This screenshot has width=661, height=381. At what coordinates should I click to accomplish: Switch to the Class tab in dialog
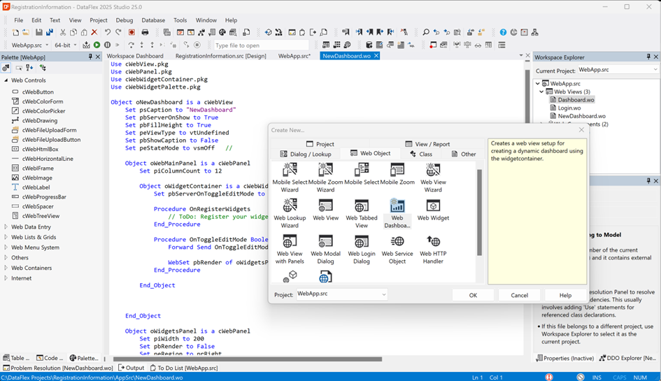[x=421, y=154]
